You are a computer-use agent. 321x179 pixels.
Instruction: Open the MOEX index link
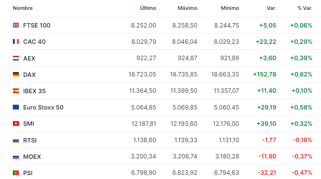(x=32, y=157)
